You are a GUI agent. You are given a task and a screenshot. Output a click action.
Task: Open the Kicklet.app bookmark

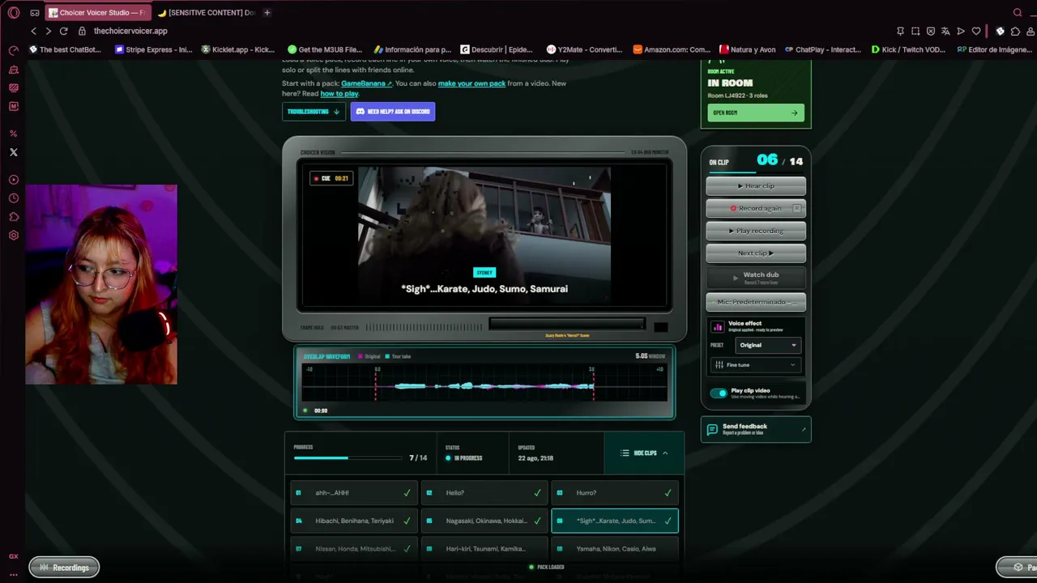238,49
